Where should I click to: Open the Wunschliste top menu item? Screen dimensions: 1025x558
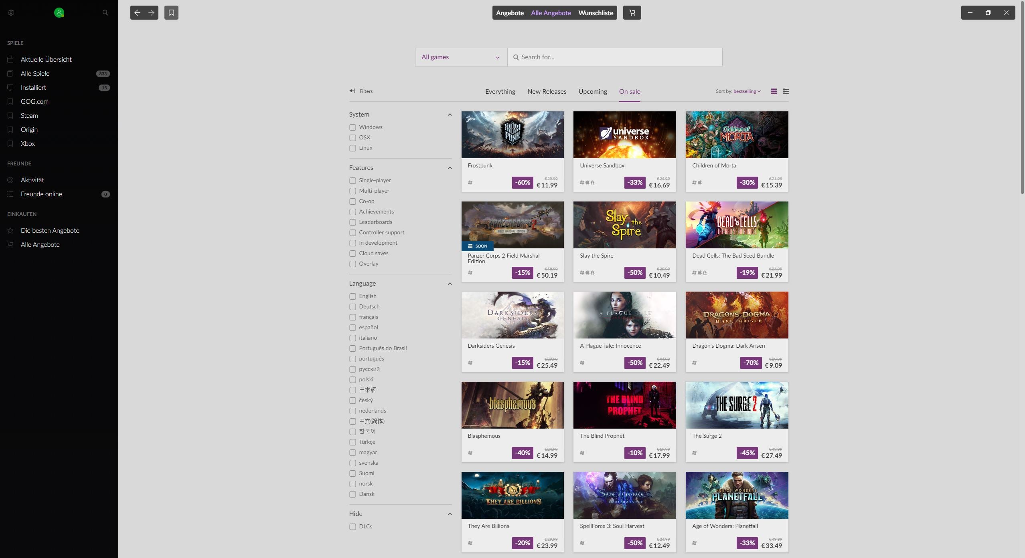click(596, 13)
